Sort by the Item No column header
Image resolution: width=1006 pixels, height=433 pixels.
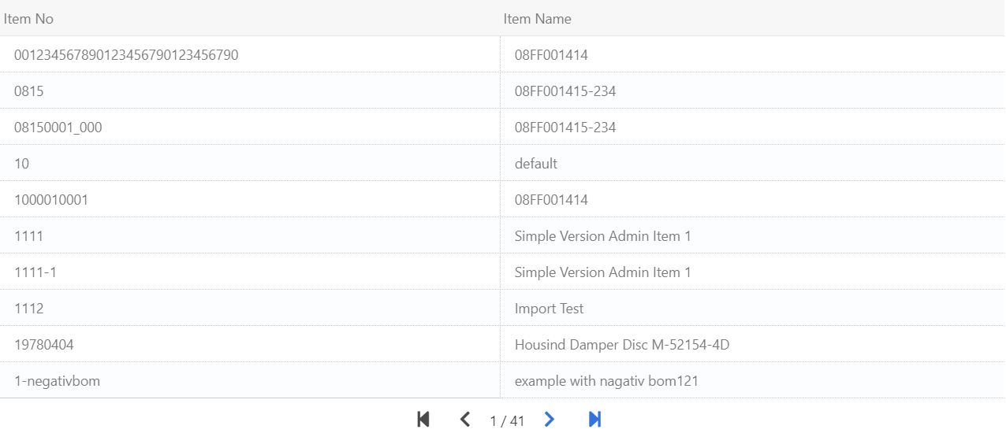(x=29, y=19)
